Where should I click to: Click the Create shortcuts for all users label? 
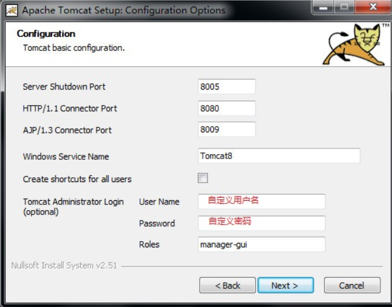click(x=77, y=179)
